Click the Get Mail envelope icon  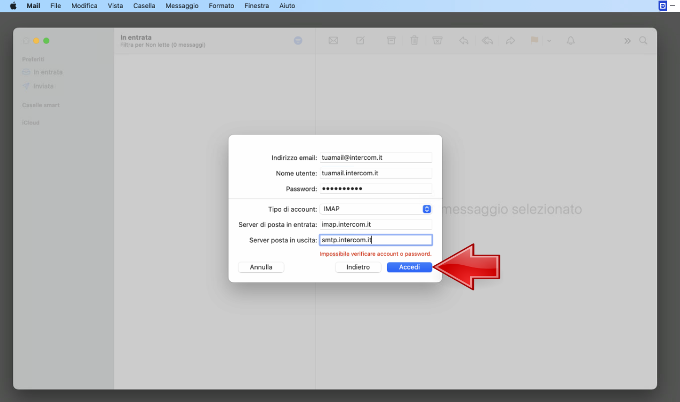[333, 41]
